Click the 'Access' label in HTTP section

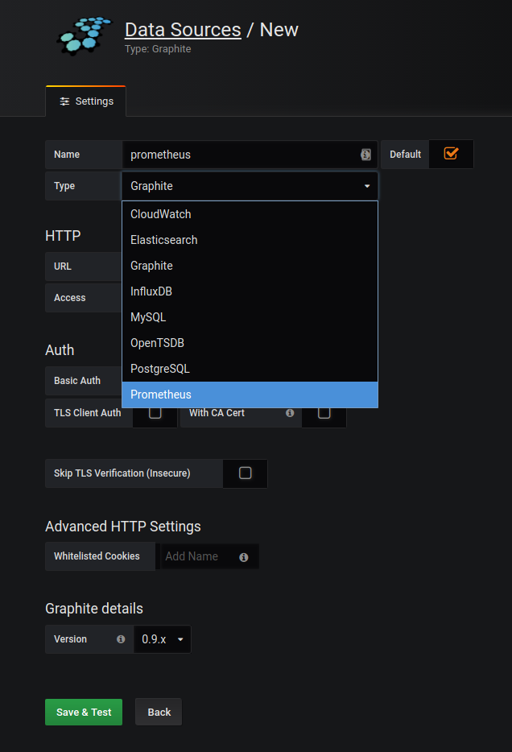[x=69, y=298]
